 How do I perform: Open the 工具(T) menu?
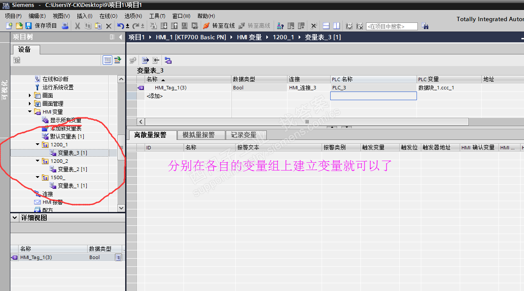coord(157,16)
